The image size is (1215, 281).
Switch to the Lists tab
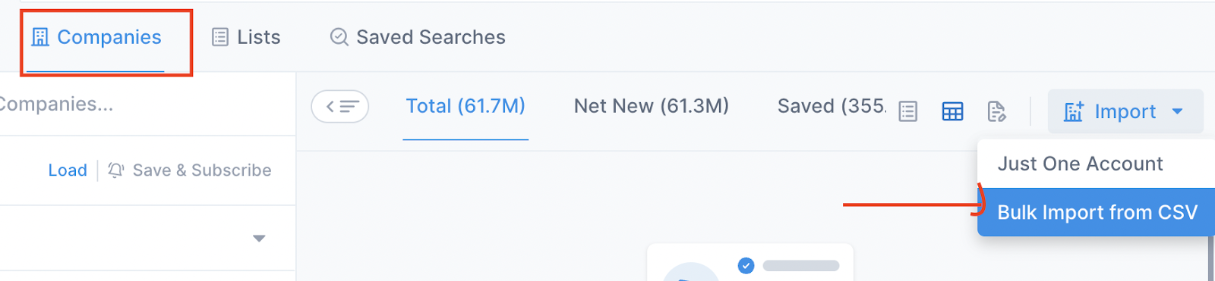pyautogui.click(x=246, y=37)
